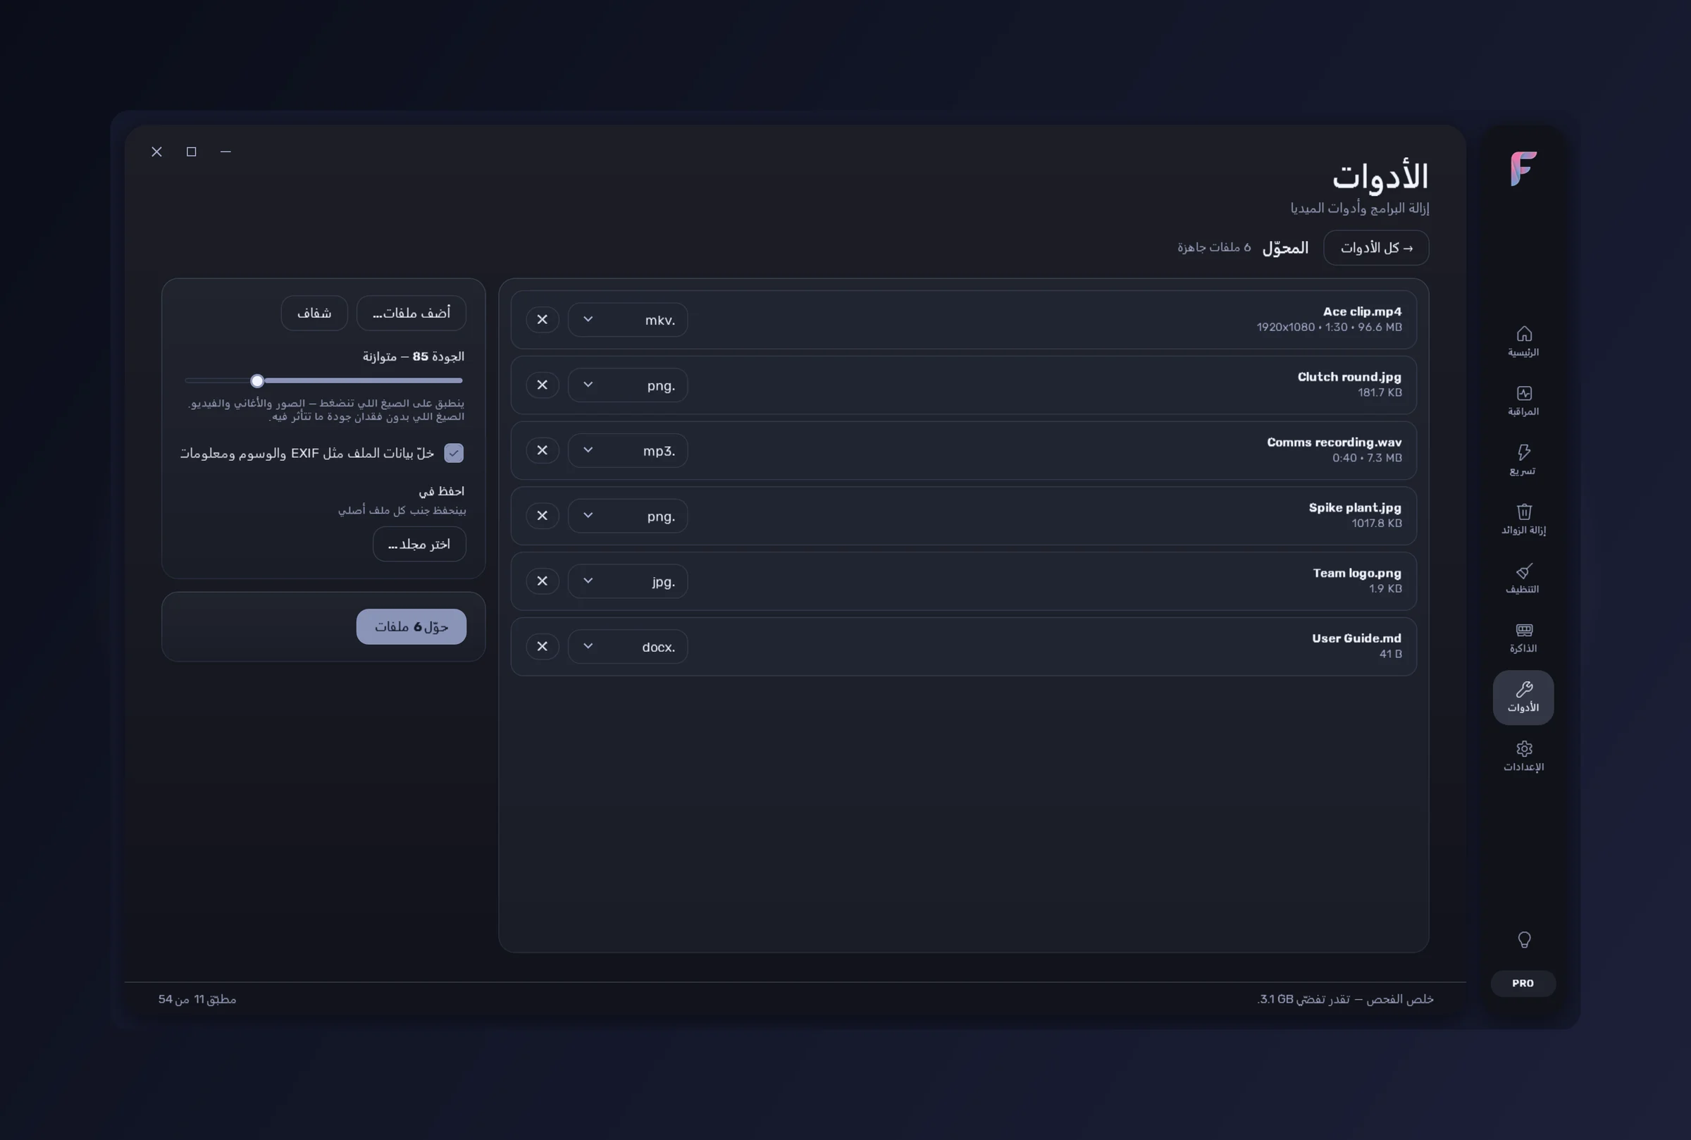1691x1140 pixels.
Task: Open the المراقبة monitoring sidebar icon
Action: 1523,401
